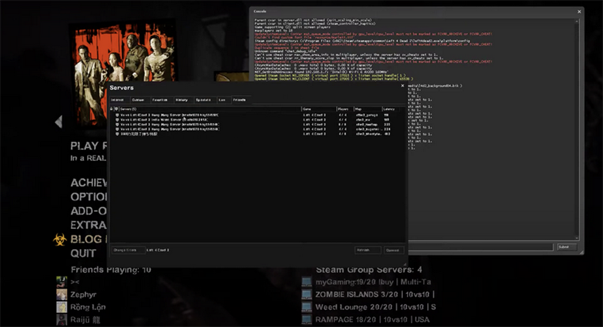
Task: Sort by VAC shield column icon
Action: point(116,109)
